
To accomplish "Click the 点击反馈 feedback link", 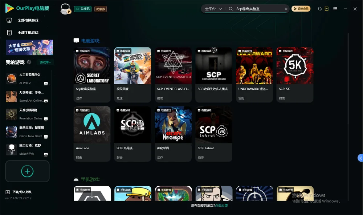I will point(221,205).
